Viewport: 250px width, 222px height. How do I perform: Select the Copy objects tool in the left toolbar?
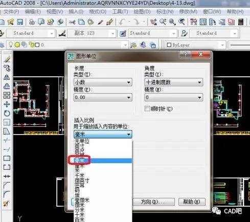click(7, 68)
